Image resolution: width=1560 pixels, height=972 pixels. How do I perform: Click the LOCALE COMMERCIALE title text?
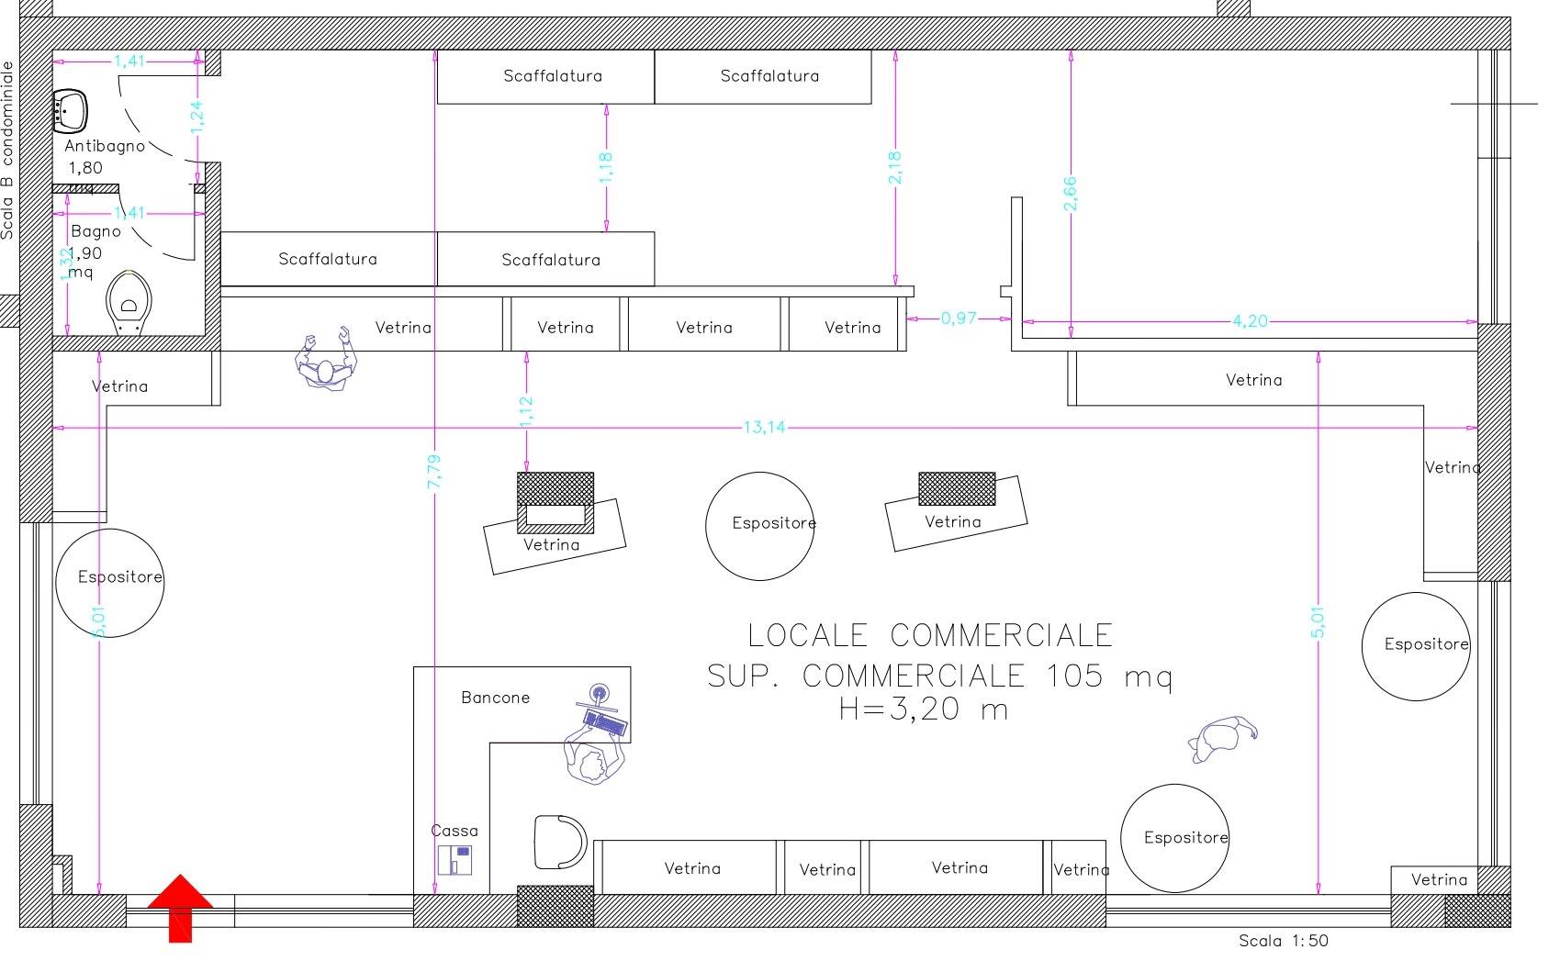click(930, 635)
